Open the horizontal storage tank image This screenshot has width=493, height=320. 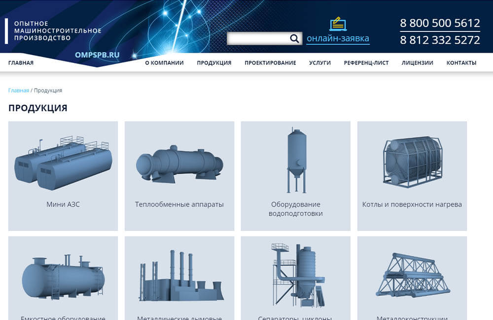point(63,277)
